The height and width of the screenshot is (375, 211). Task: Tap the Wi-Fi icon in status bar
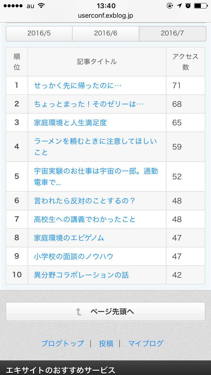pyautogui.click(x=41, y=6)
